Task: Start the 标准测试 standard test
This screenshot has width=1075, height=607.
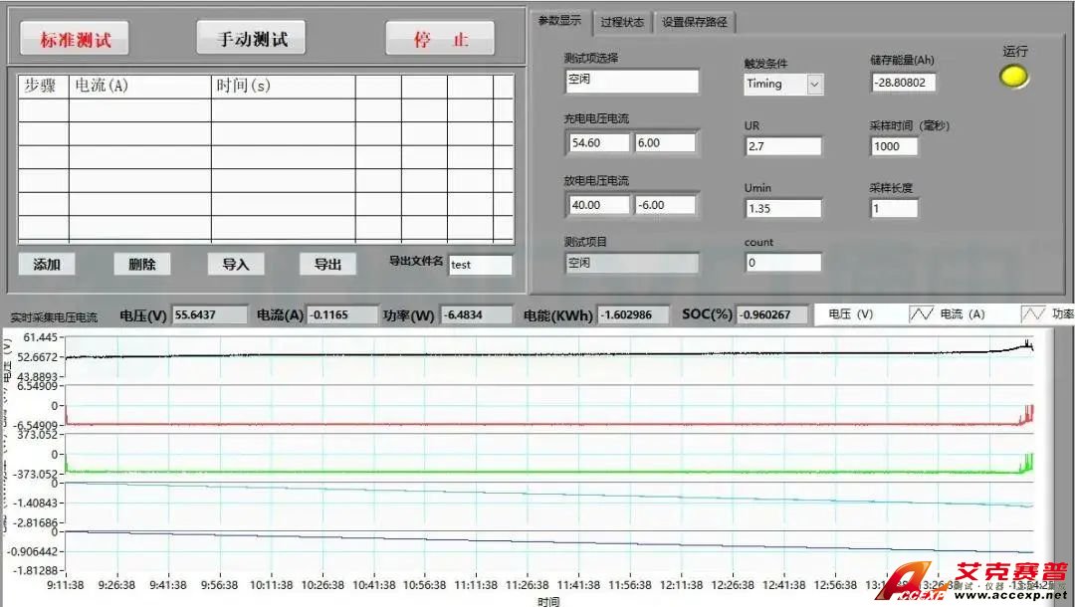Action: [76, 40]
